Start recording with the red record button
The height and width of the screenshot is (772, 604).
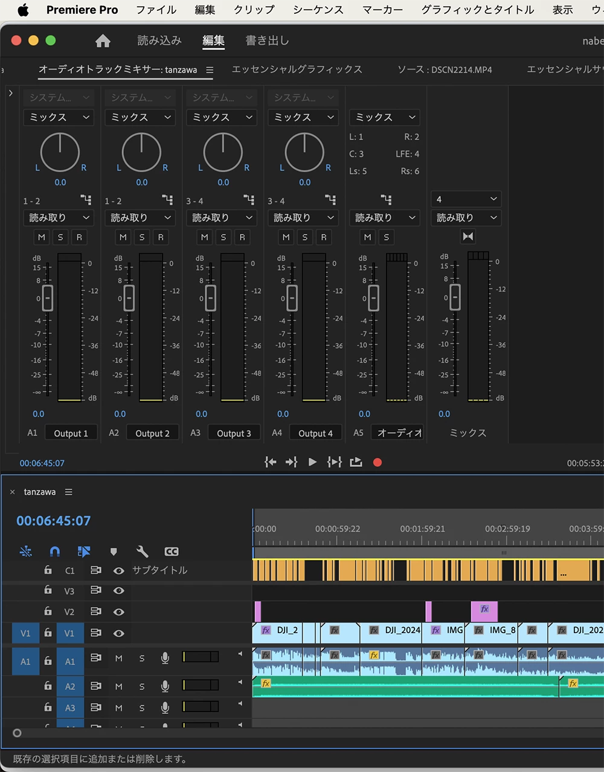(x=377, y=463)
